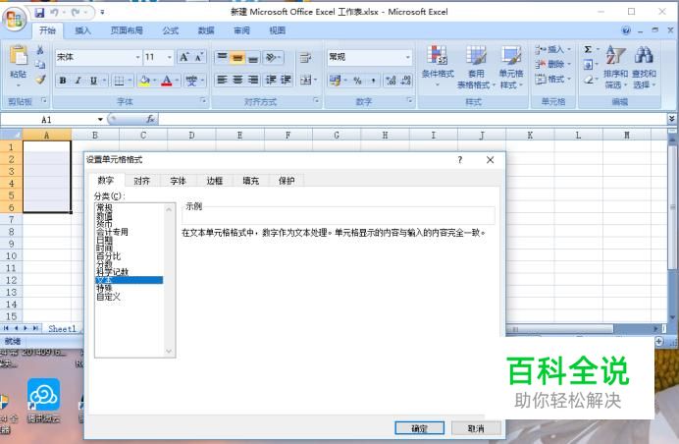Click the merge and center icon
Viewport: 679px width, 444px height.
click(x=306, y=80)
